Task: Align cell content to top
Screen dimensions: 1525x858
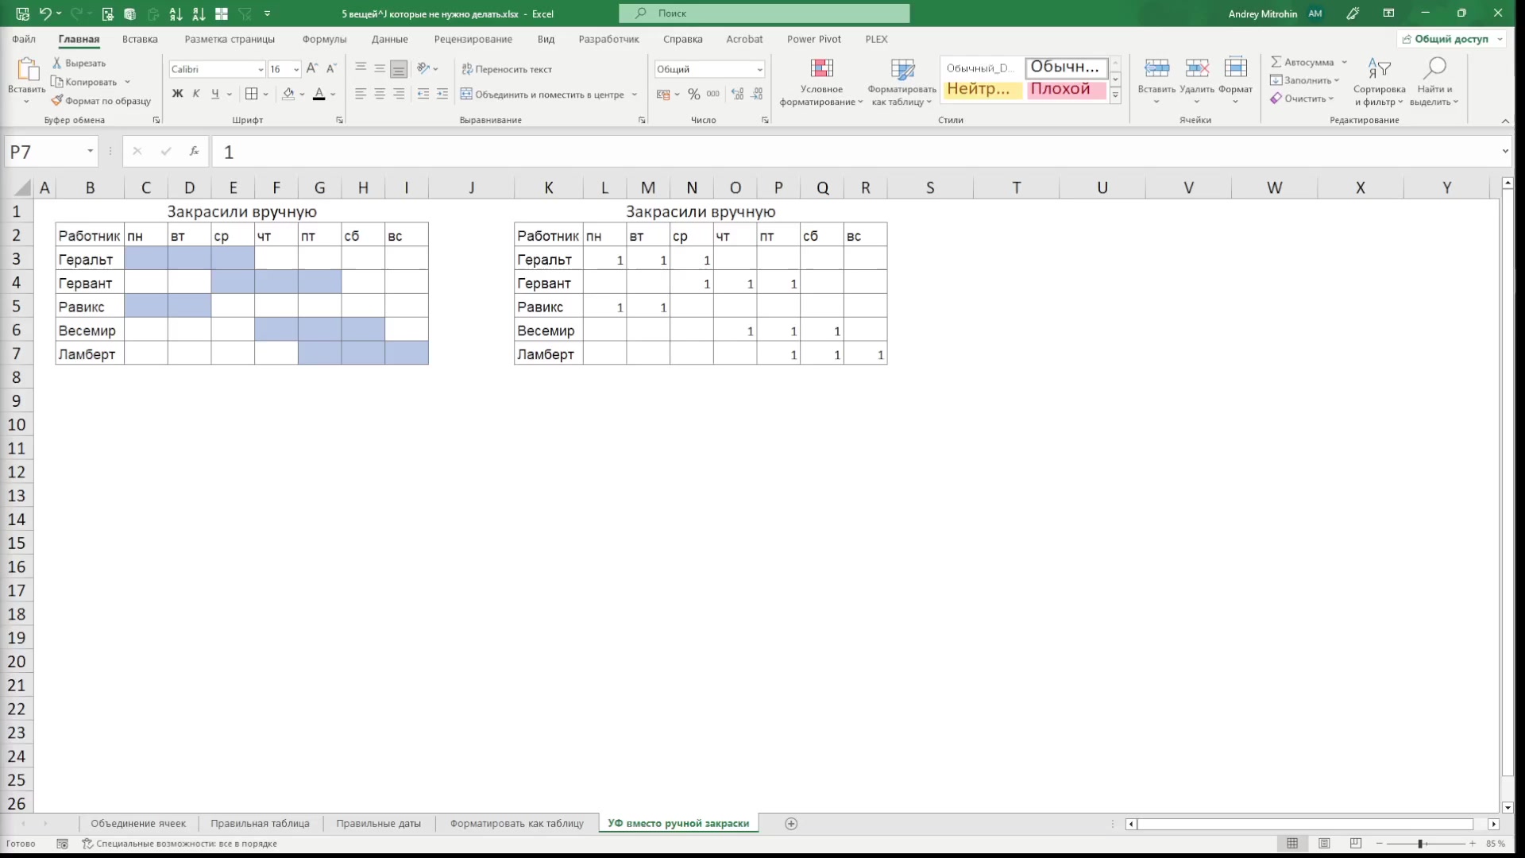Action: pos(361,69)
